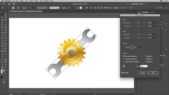Click the Scale Horizontal slider handle

(x=138, y=23)
